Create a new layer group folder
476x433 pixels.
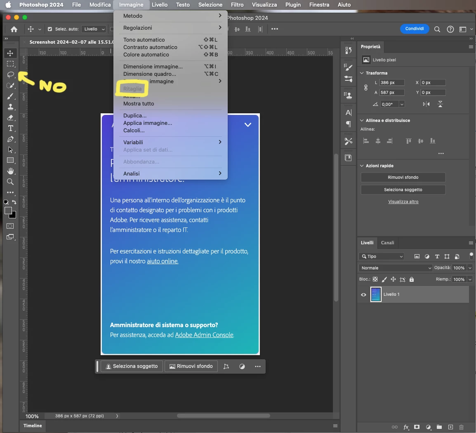pos(439,427)
